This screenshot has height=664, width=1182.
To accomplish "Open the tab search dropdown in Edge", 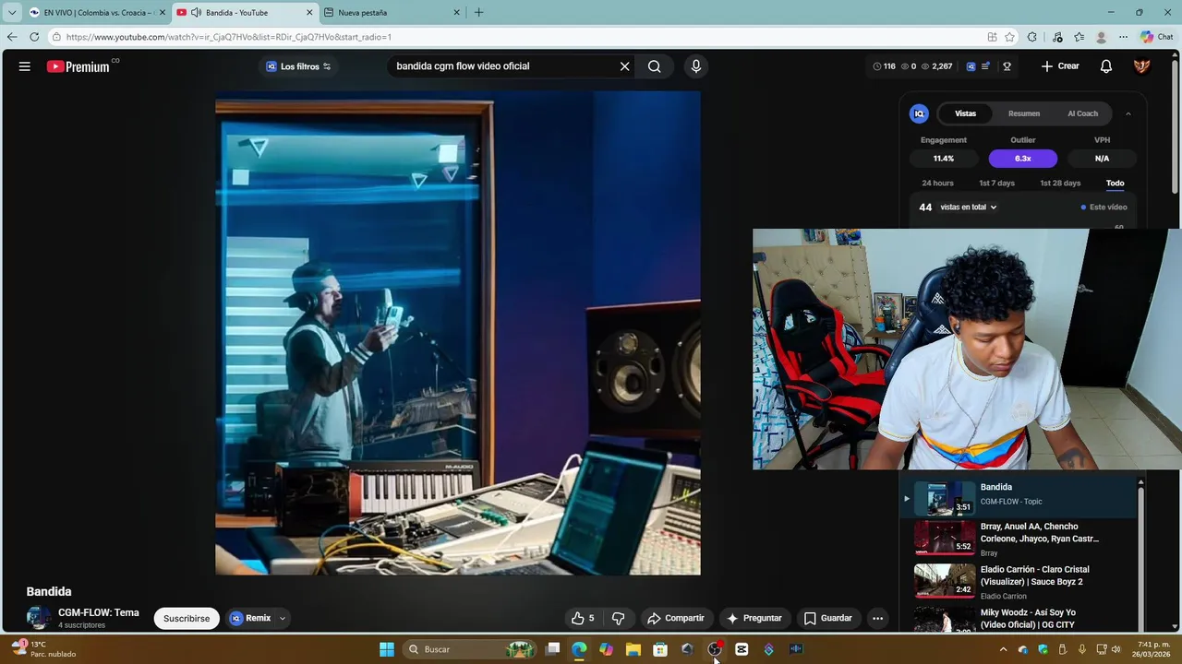I will coord(12,12).
